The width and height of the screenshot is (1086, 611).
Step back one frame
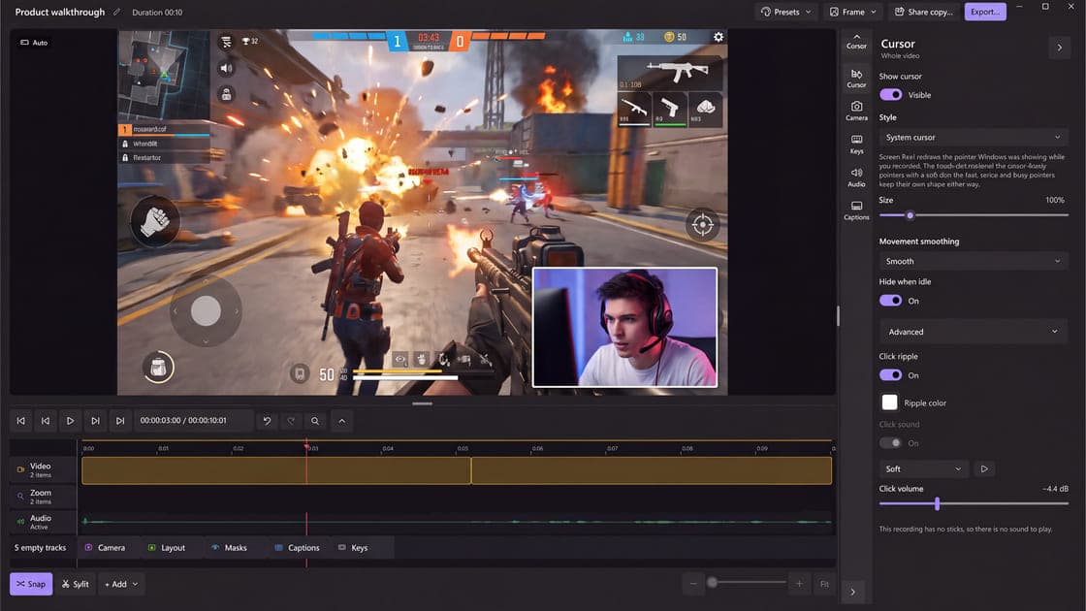click(46, 421)
